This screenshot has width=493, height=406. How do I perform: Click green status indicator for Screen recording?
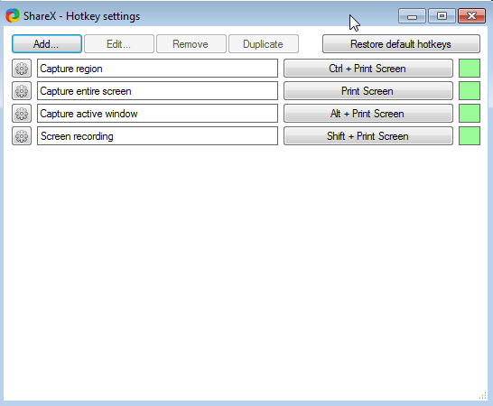click(x=470, y=136)
